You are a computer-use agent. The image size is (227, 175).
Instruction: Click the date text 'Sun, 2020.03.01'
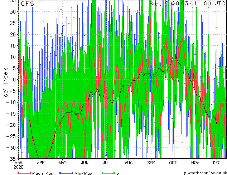[173, 4]
